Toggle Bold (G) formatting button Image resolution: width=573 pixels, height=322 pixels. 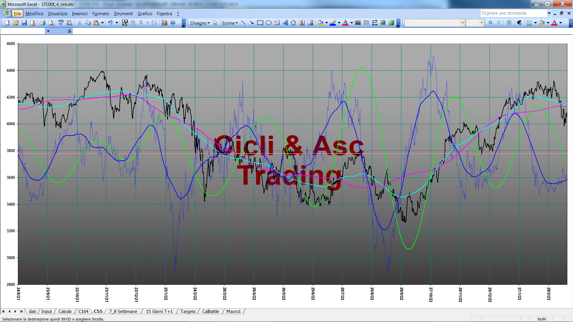[490, 23]
